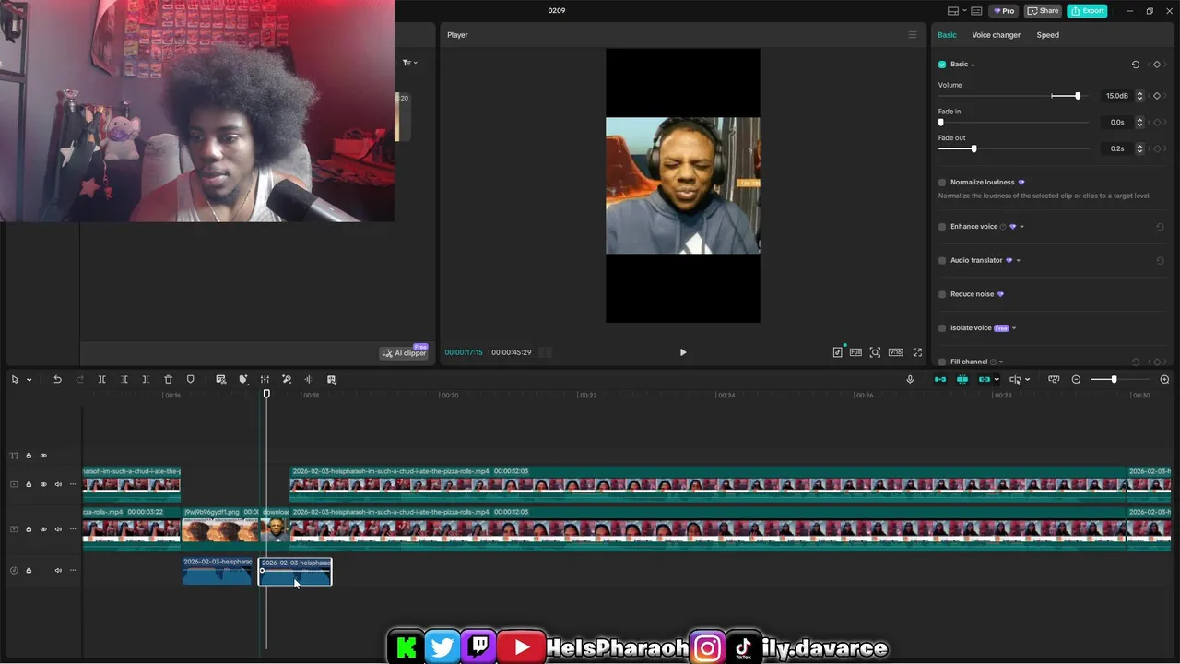
Task: Open preview axis icon beside timeline zoom
Action: pyautogui.click(x=1054, y=379)
